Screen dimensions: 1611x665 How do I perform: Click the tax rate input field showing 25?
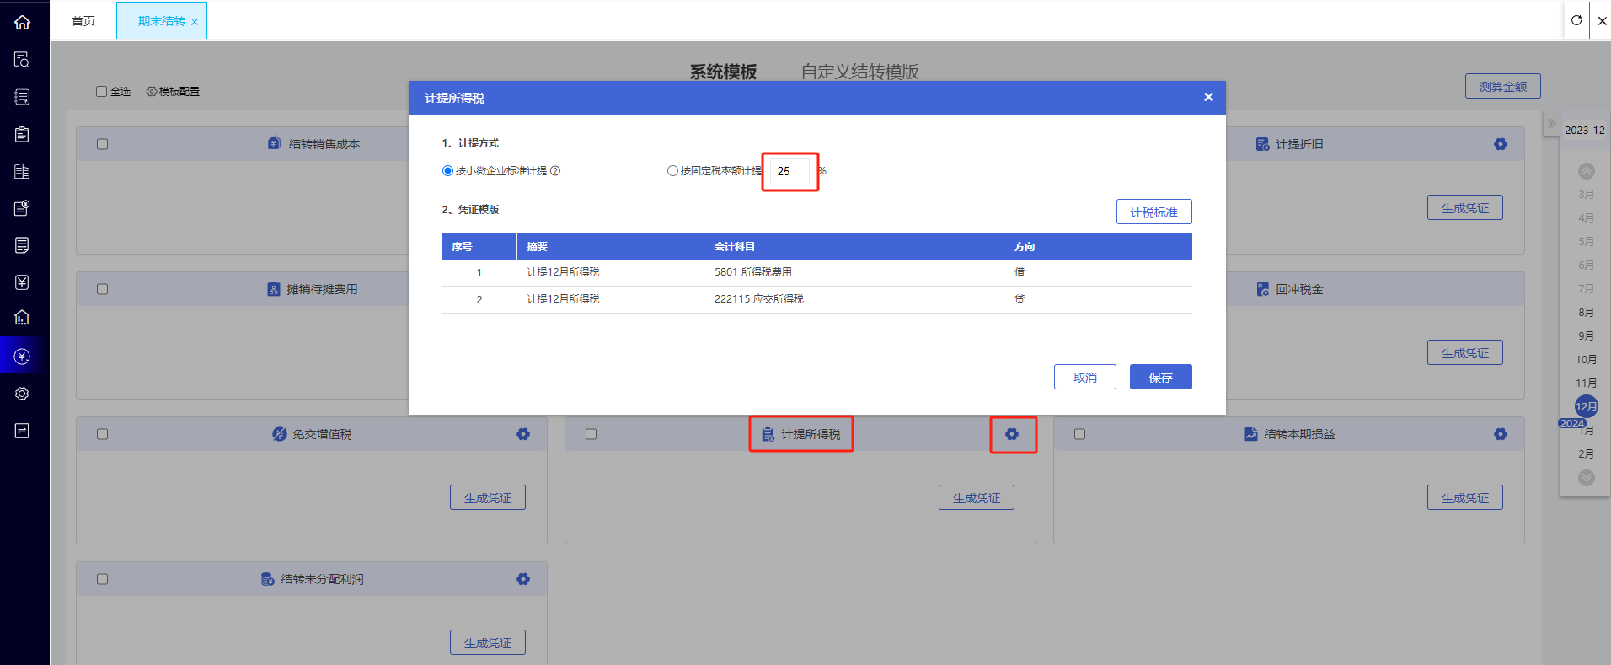click(789, 171)
